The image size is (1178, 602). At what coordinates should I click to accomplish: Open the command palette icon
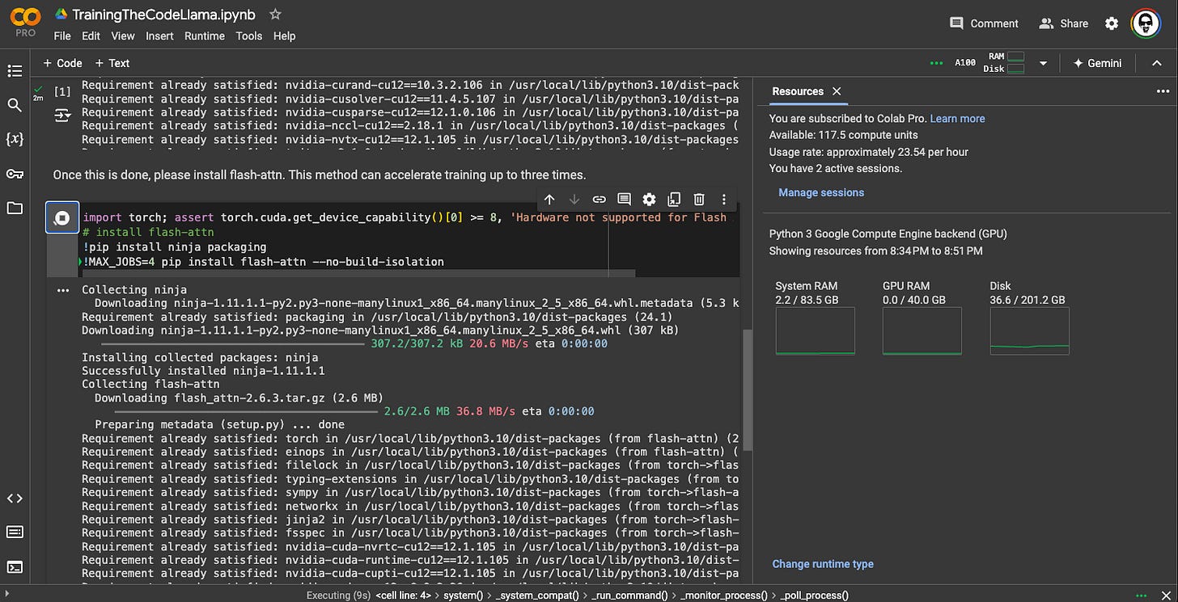[x=15, y=532]
